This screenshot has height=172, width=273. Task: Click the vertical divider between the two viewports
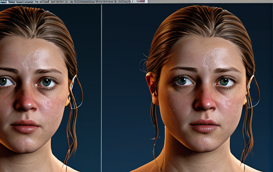tap(101, 86)
